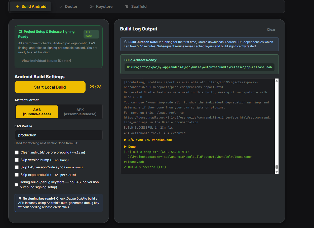Open the Scaffold tab
The height and width of the screenshot is (228, 314).
coord(136,7)
